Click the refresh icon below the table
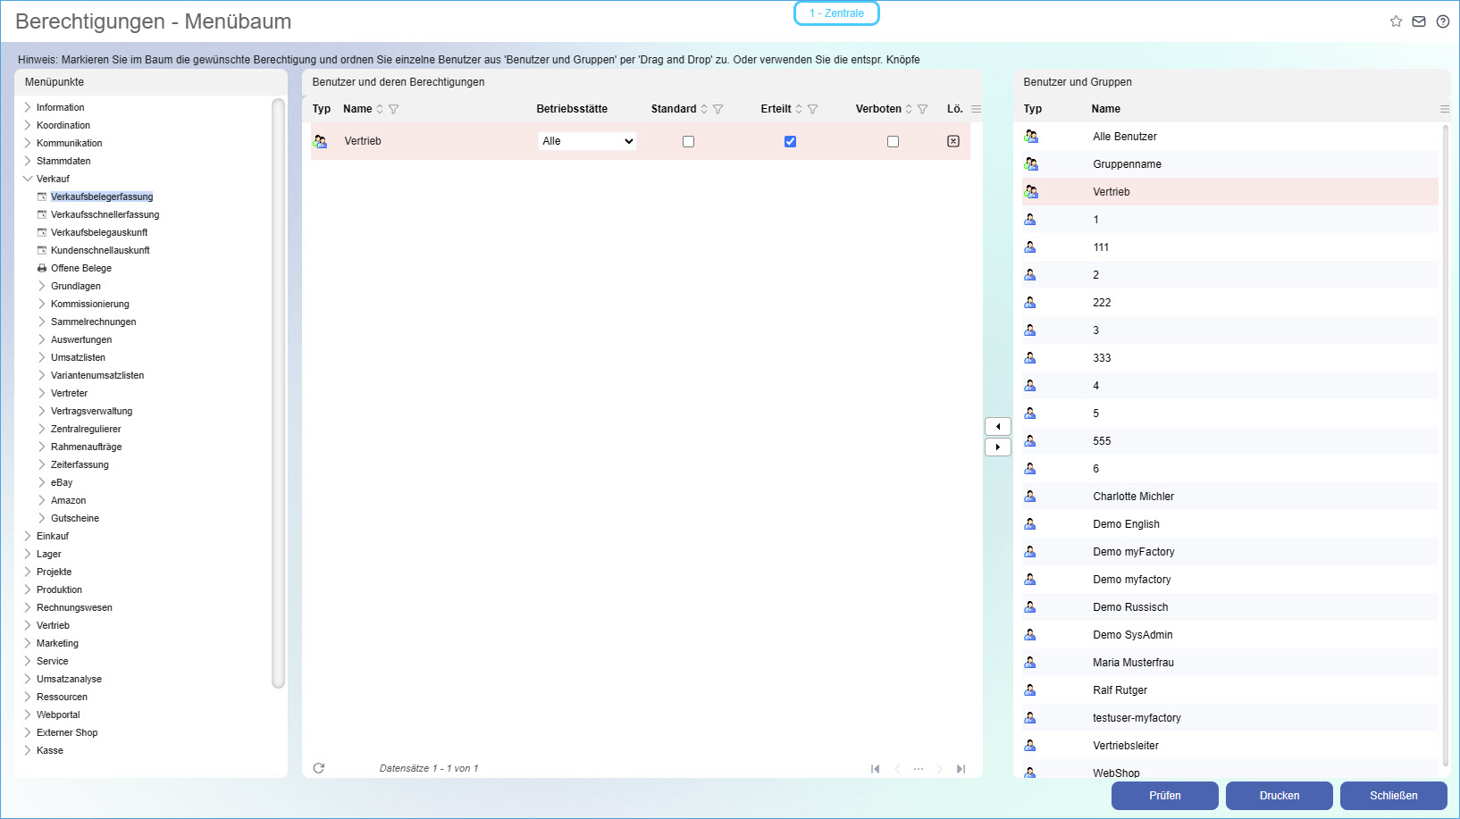The height and width of the screenshot is (819, 1460). point(319,768)
